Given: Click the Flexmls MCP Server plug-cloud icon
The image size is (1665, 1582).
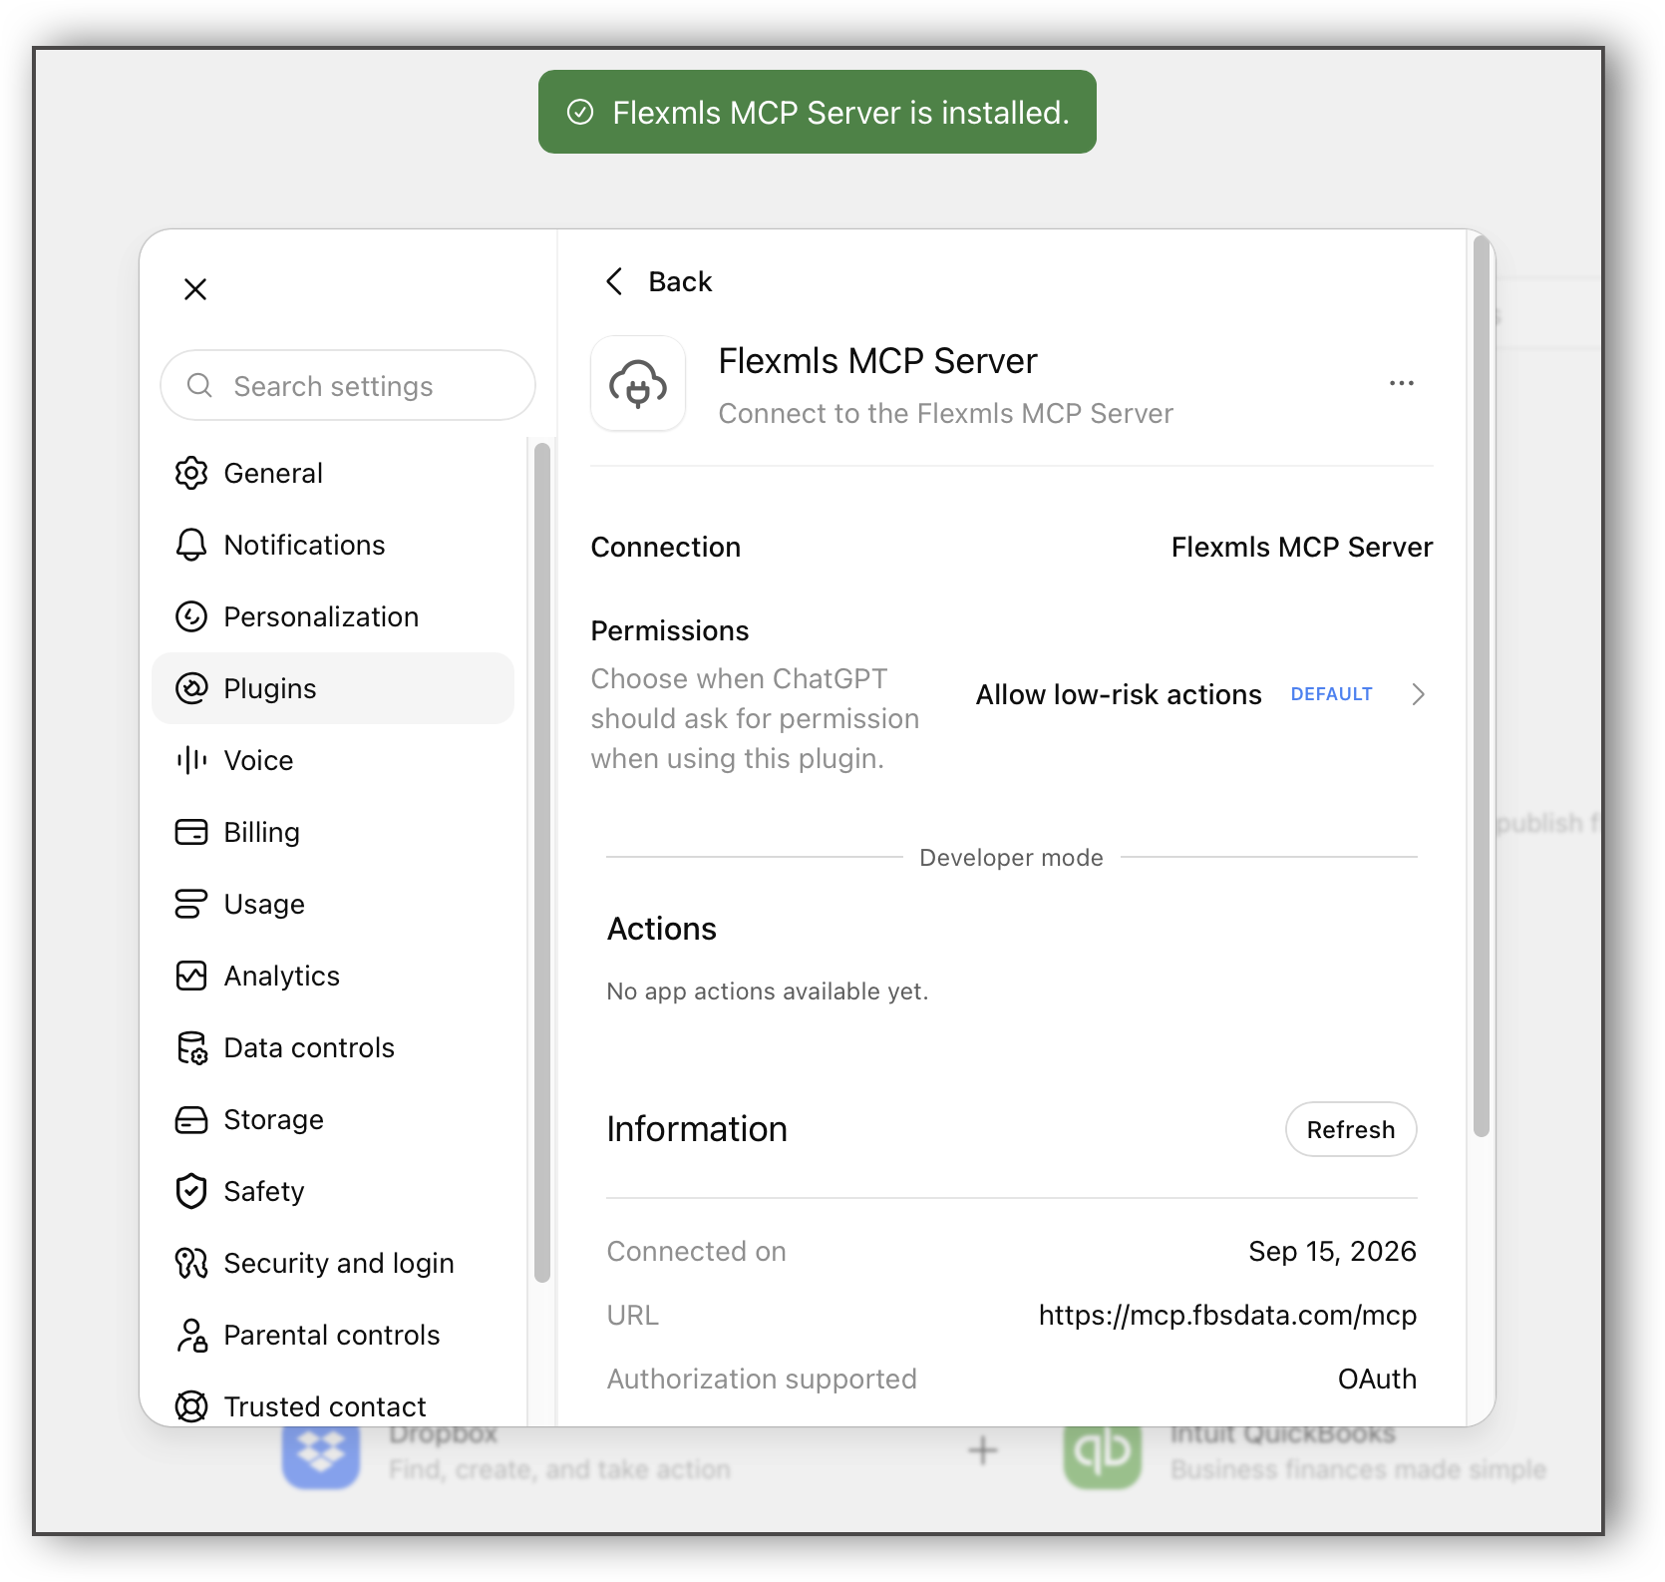Looking at the screenshot, I should 638,384.
